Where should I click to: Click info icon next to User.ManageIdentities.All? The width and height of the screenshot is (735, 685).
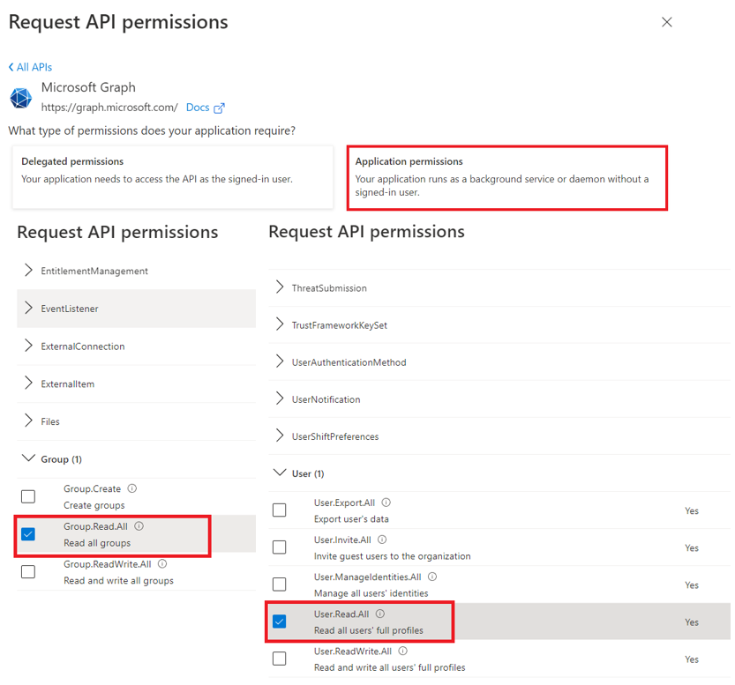[432, 577]
